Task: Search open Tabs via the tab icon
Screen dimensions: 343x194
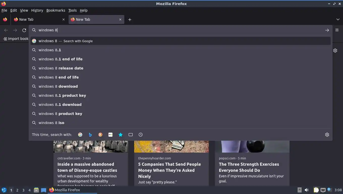Action: pos(131,135)
